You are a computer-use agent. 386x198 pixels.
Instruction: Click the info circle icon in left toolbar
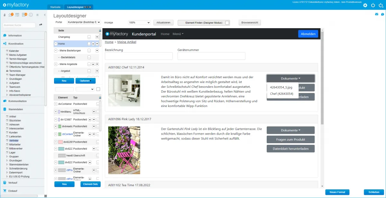pyautogui.click(x=31, y=15)
